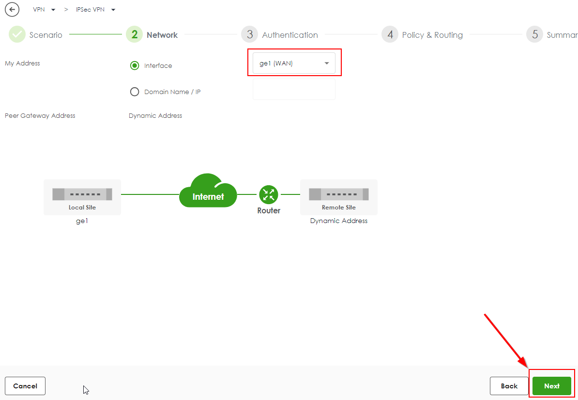The width and height of the screenshot is (578, 400).
Task: Click step 3 Authentication circle icon
Action: pyautogui.click(x=250, y=35)
